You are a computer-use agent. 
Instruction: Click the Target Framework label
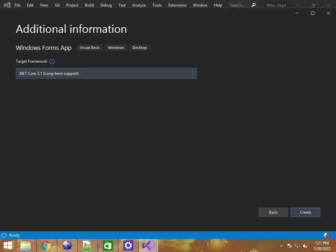[x=31, y=61]
